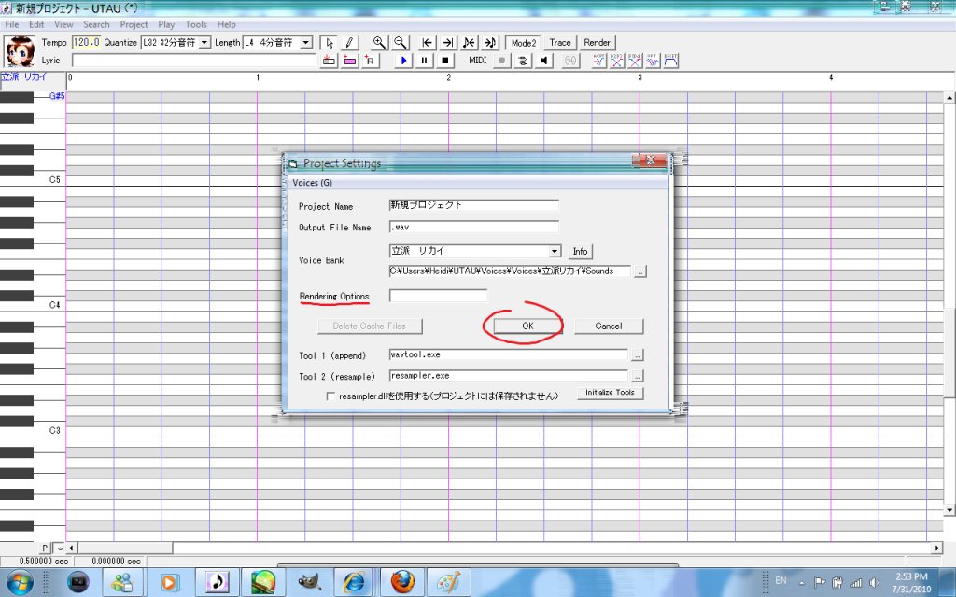Browse for the voice bank folder path
The image size is (956, 597).
tap(640, 272)
